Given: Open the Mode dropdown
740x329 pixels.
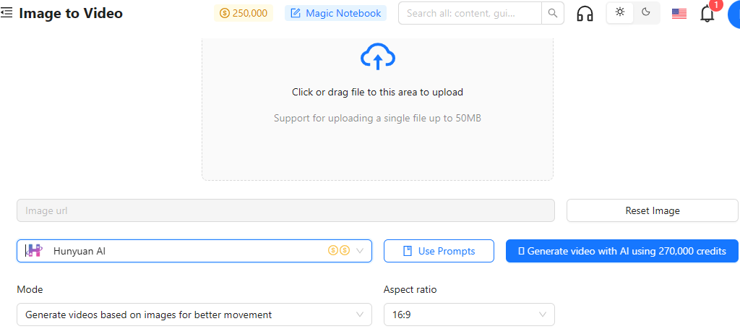Looking at the screenshot, I should coord(194,315).
